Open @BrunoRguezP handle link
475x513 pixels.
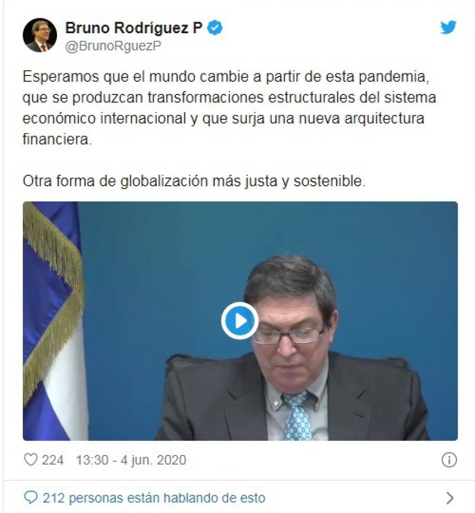113,46
